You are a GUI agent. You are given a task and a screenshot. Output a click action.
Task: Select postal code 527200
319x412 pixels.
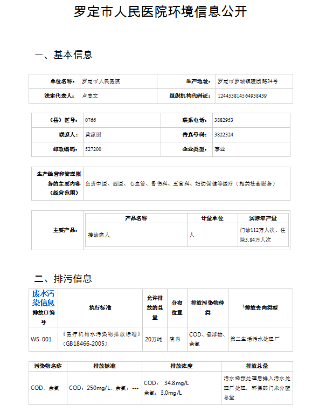[93, 149]
